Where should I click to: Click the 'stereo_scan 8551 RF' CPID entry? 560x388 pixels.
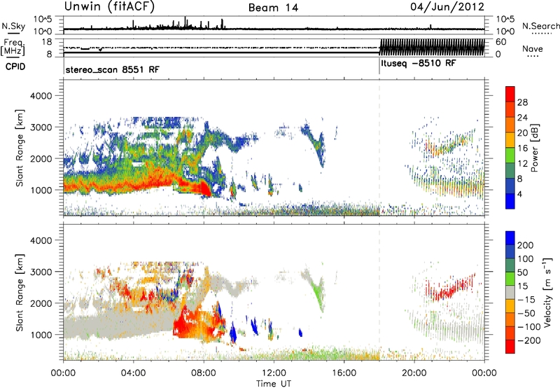(113, 69)
